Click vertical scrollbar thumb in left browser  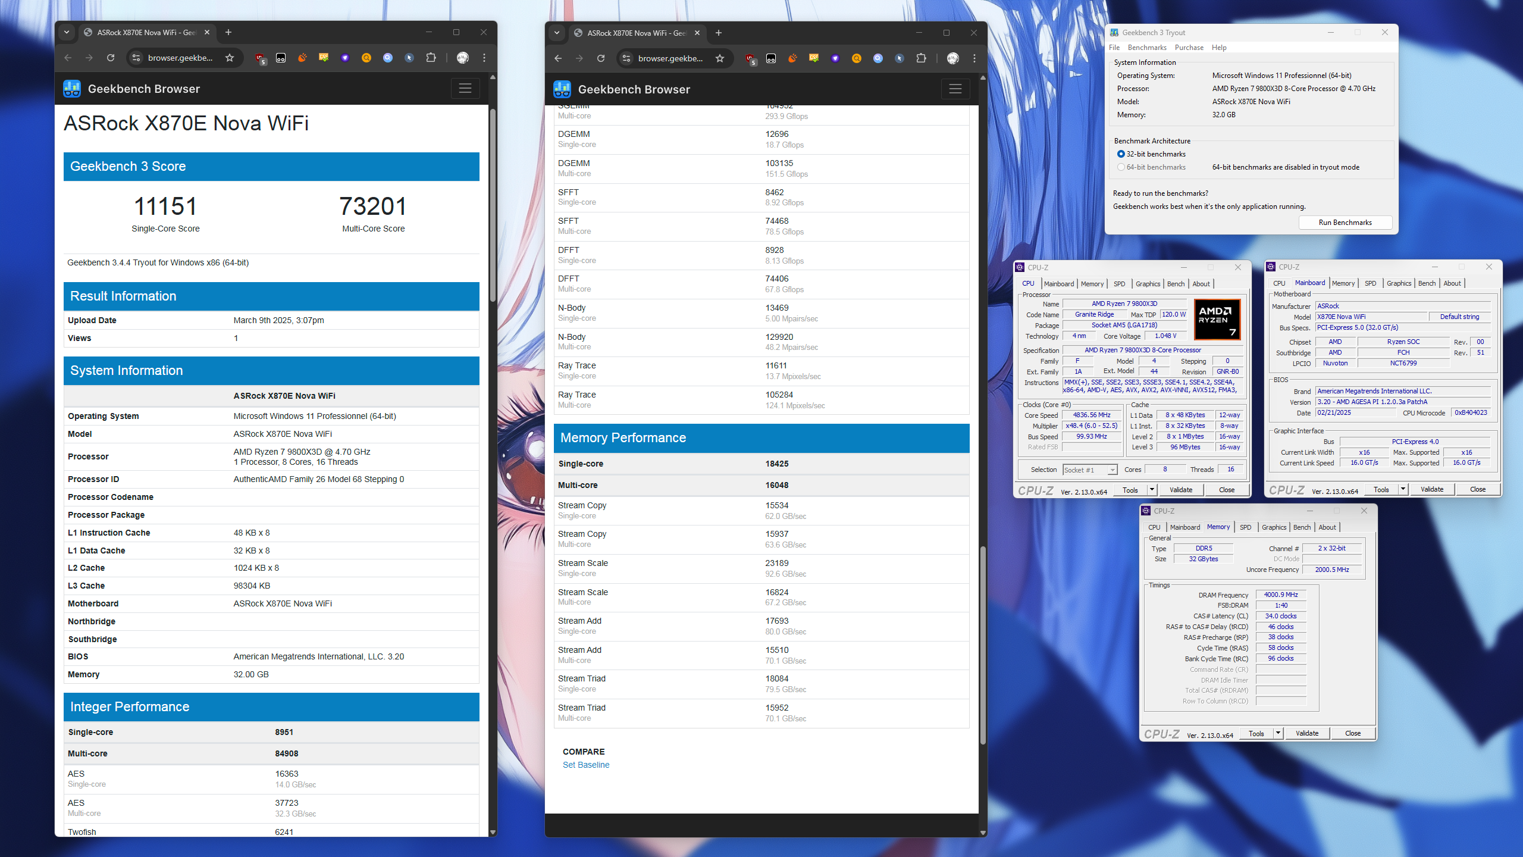(x=493, y=205)
